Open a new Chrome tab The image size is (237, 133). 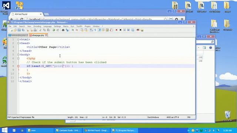[x=46, y=14]
